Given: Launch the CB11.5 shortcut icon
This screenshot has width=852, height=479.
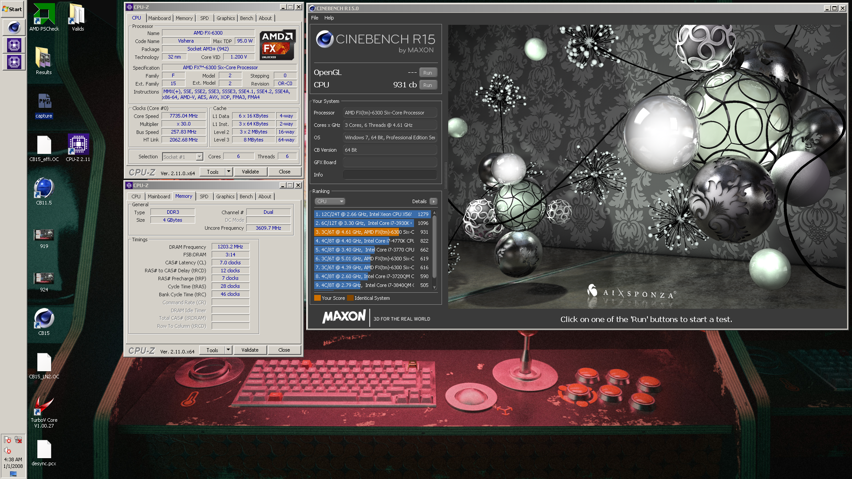Looking at the screenshot, I should (x=44, y=191).
